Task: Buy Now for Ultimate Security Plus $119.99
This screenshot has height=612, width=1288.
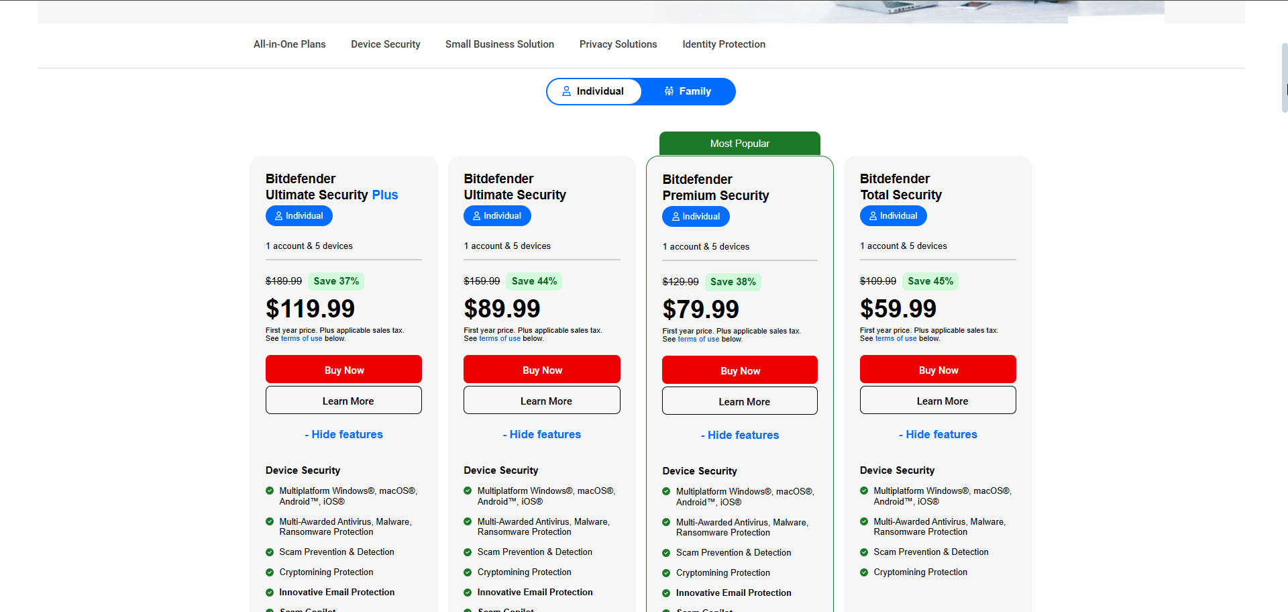Action: [343, 369]
